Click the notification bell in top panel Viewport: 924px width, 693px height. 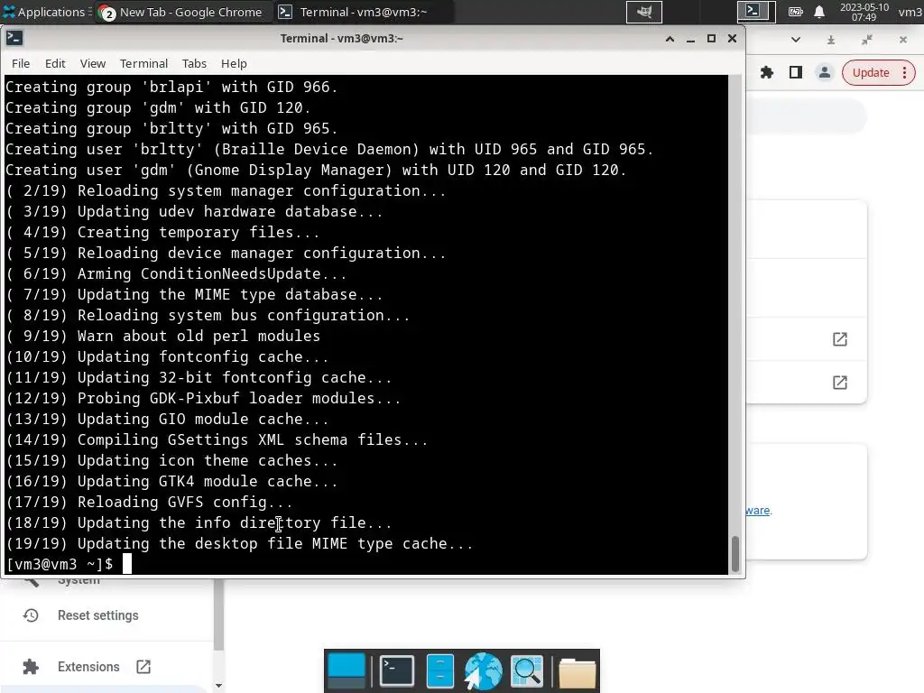point(819,12)
